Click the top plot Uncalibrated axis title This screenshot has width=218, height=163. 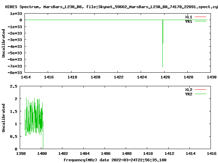click(3, 43)
